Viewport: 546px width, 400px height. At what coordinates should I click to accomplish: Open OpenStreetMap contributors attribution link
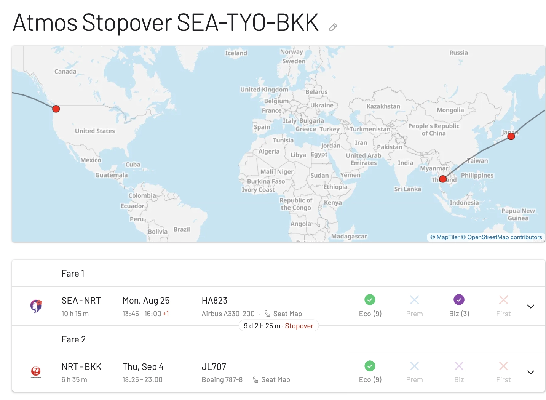501,237
